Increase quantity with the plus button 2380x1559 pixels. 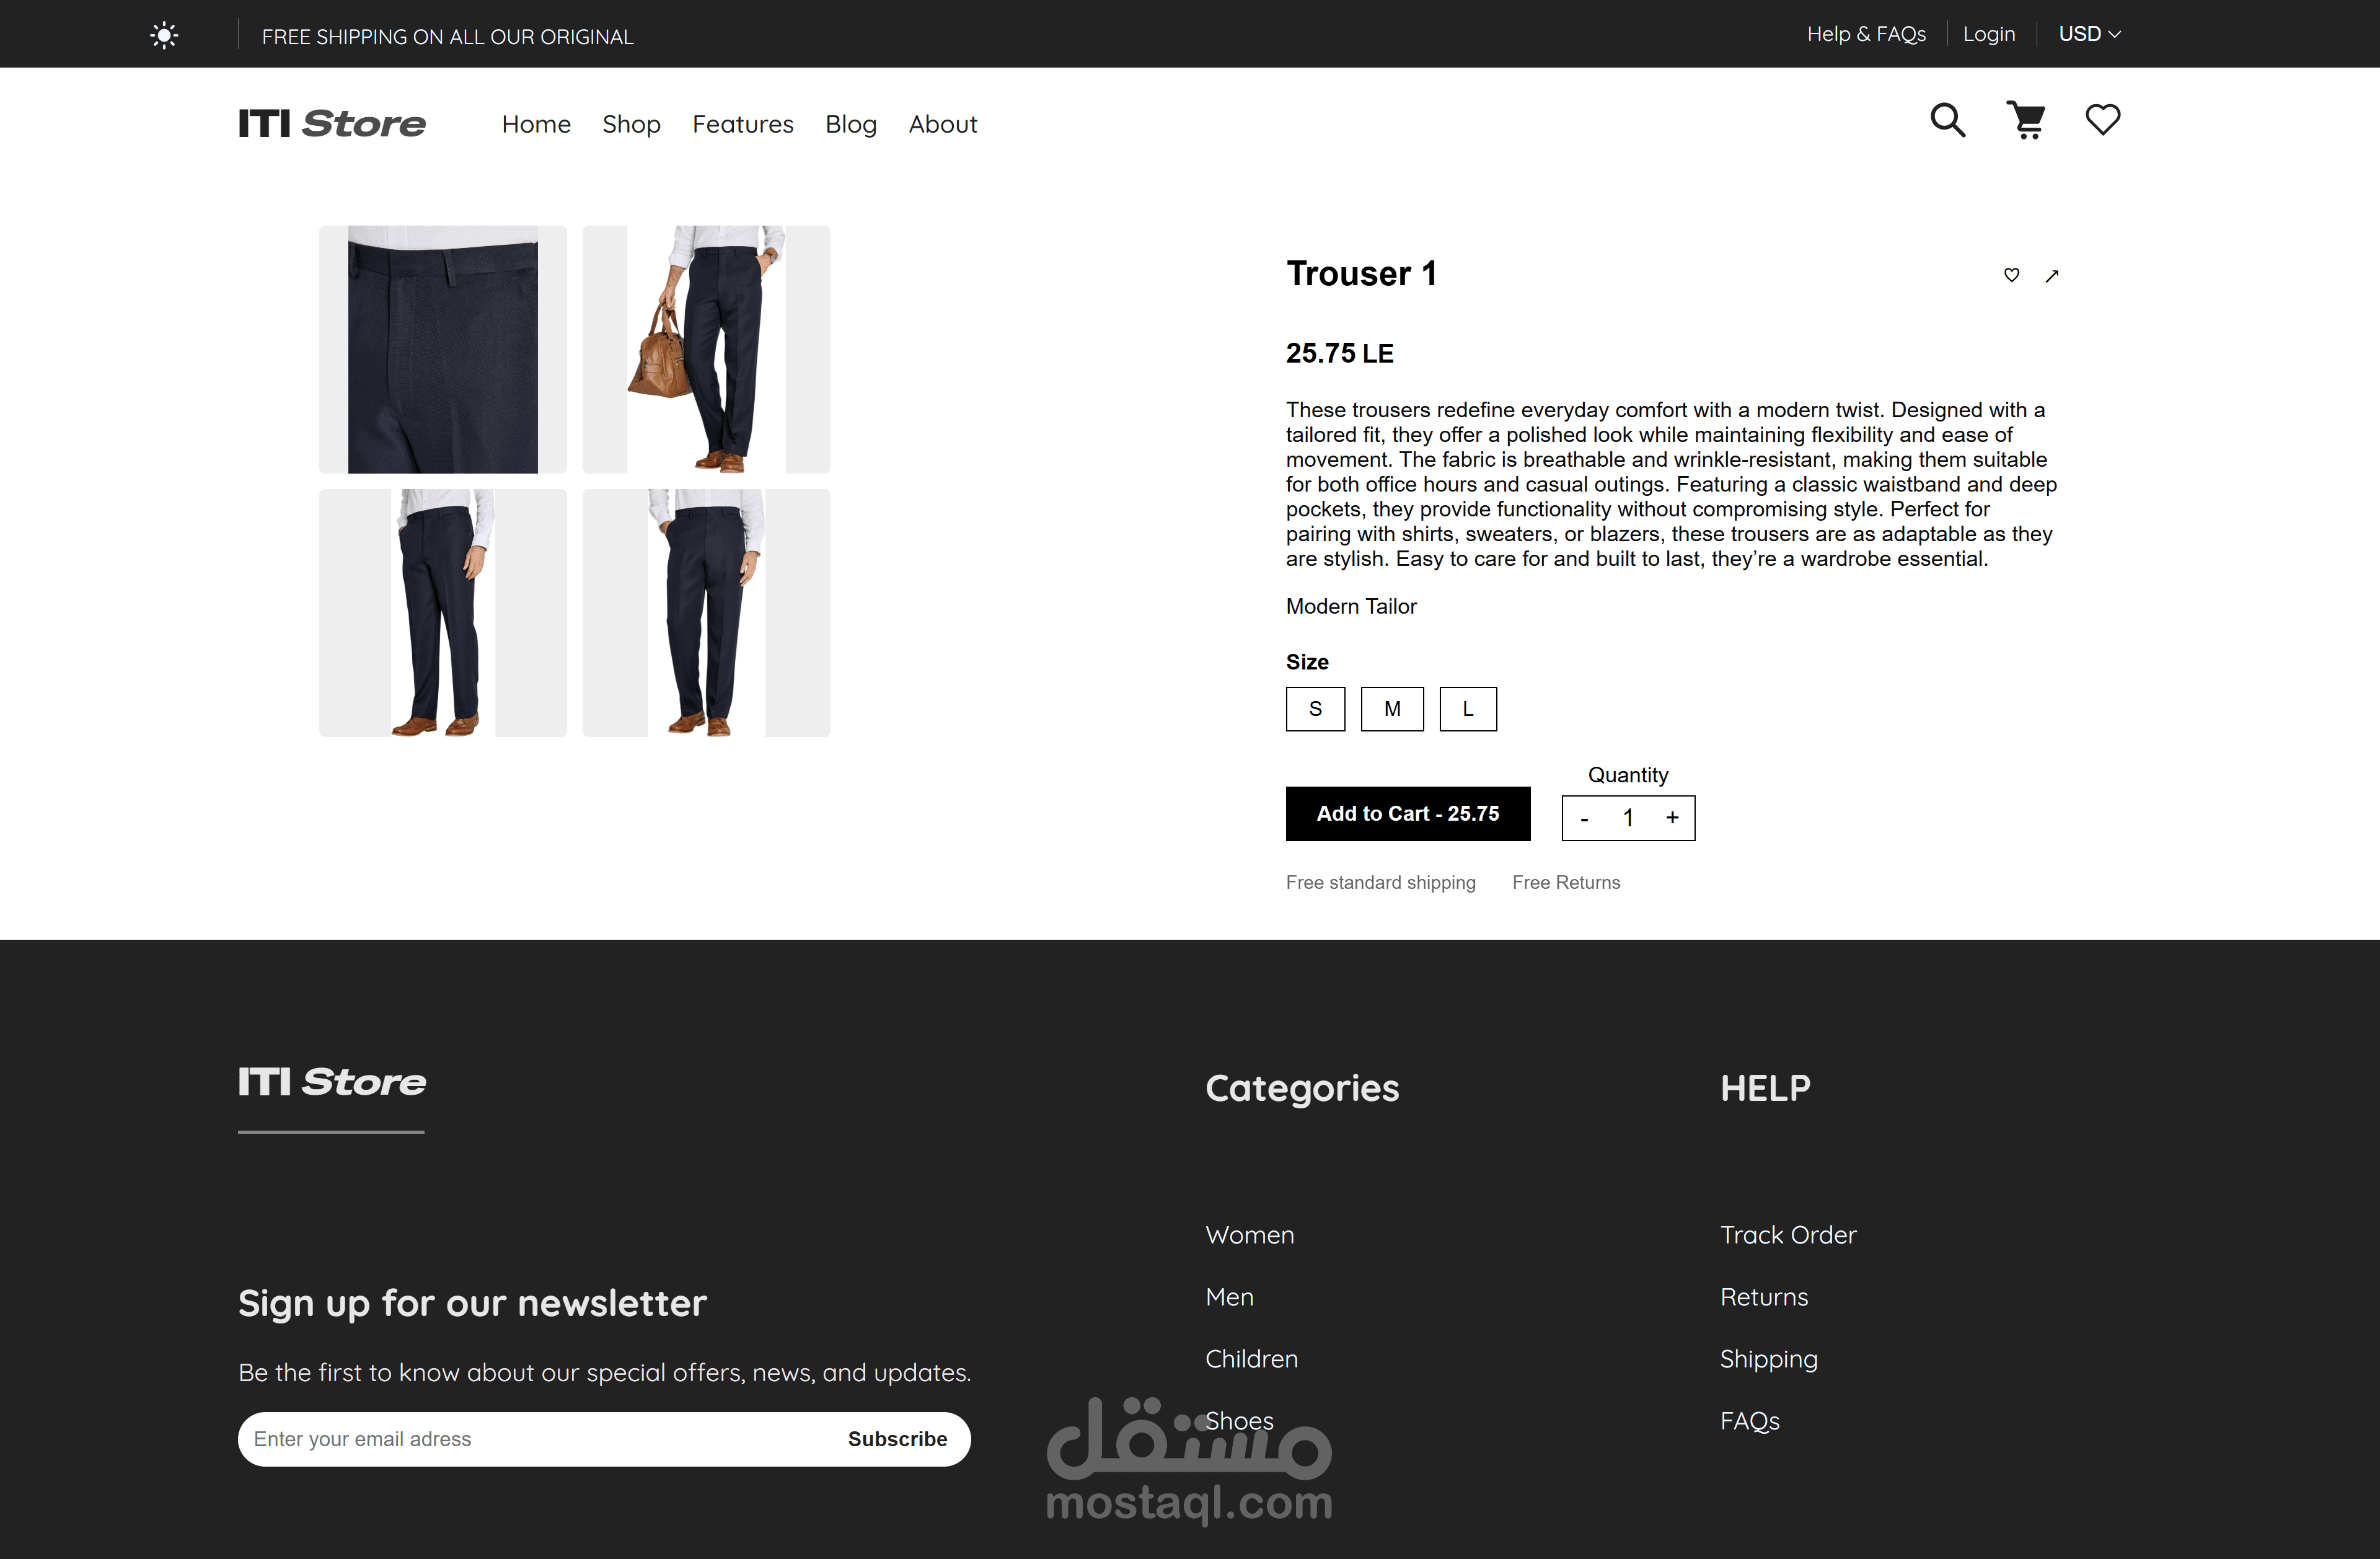pos(1672,818)
